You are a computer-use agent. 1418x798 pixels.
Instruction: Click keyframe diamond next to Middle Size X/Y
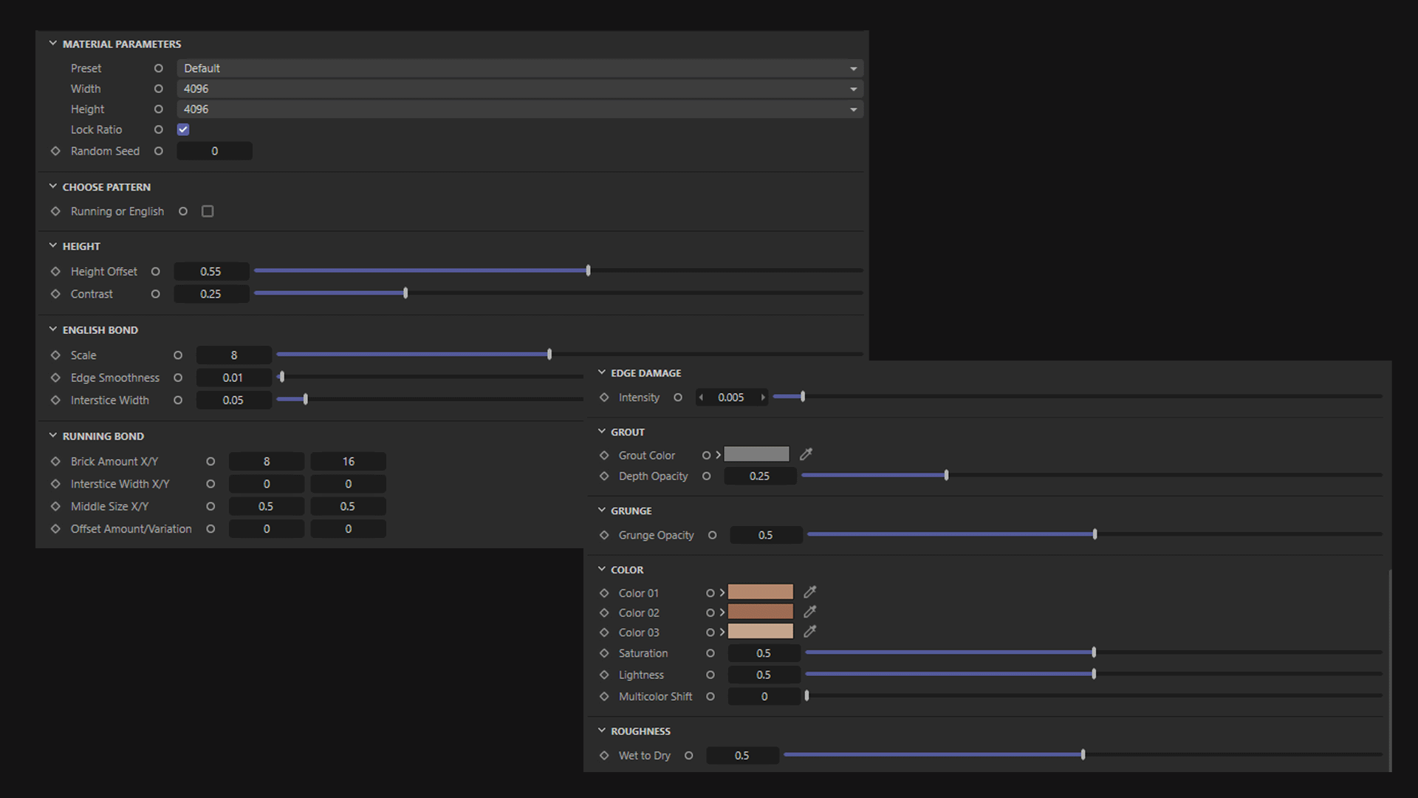[x=55, y=506]
